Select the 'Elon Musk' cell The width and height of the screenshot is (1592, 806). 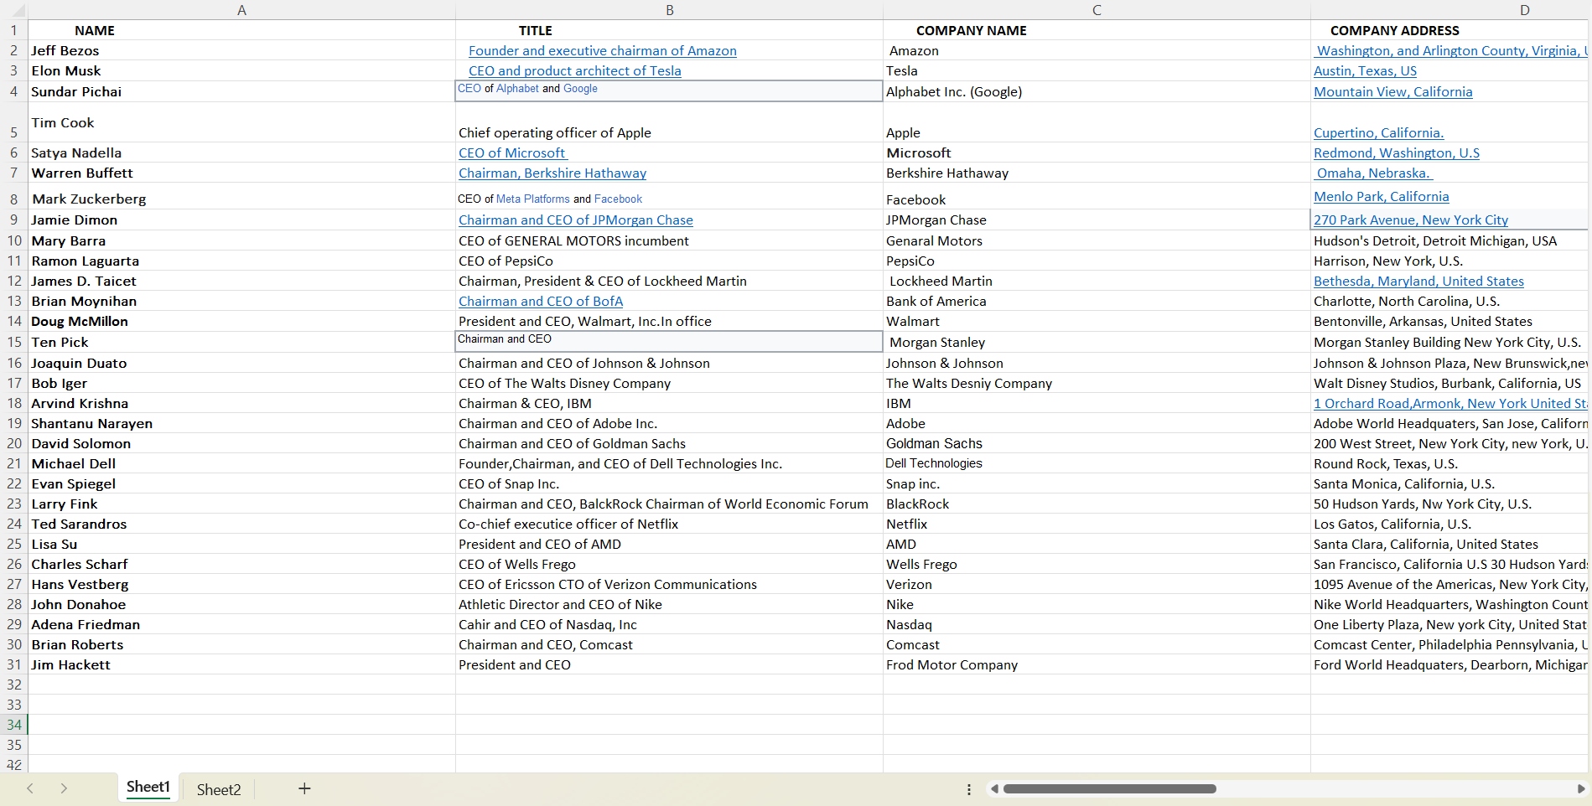click(x=241, y=71)
